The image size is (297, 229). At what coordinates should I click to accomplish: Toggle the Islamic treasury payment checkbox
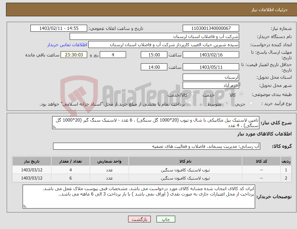(x=189, y=103)
